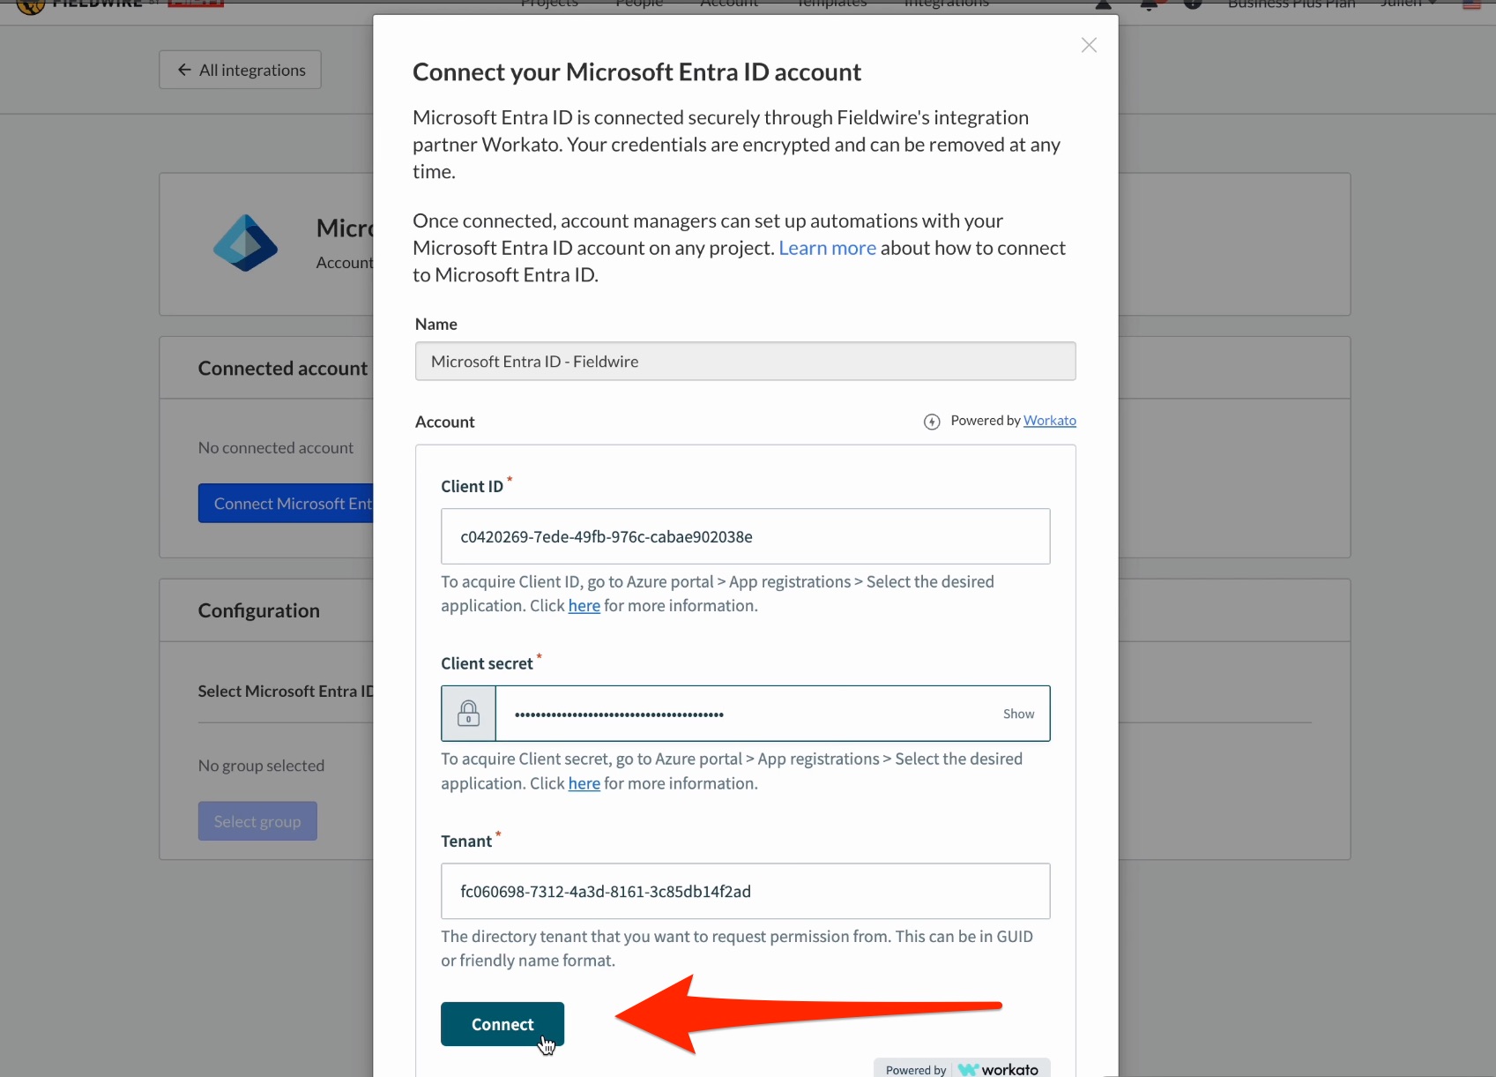1496x1077 pixels.
Task: Click the 'Client secret' field label
Action: [487, 663]
